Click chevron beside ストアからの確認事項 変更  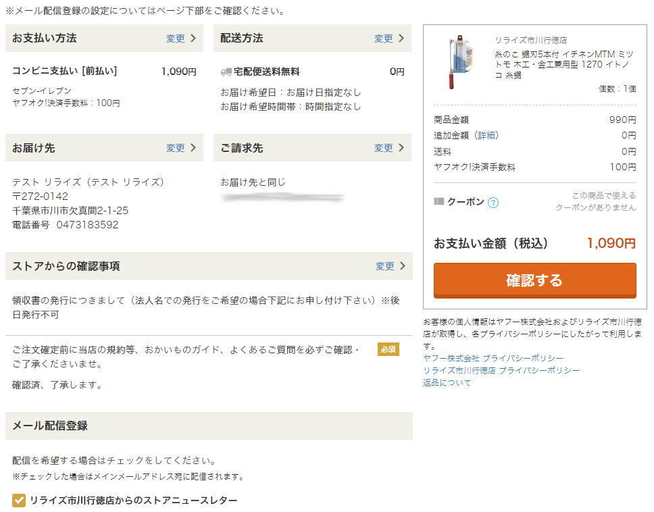coord(403,266)
